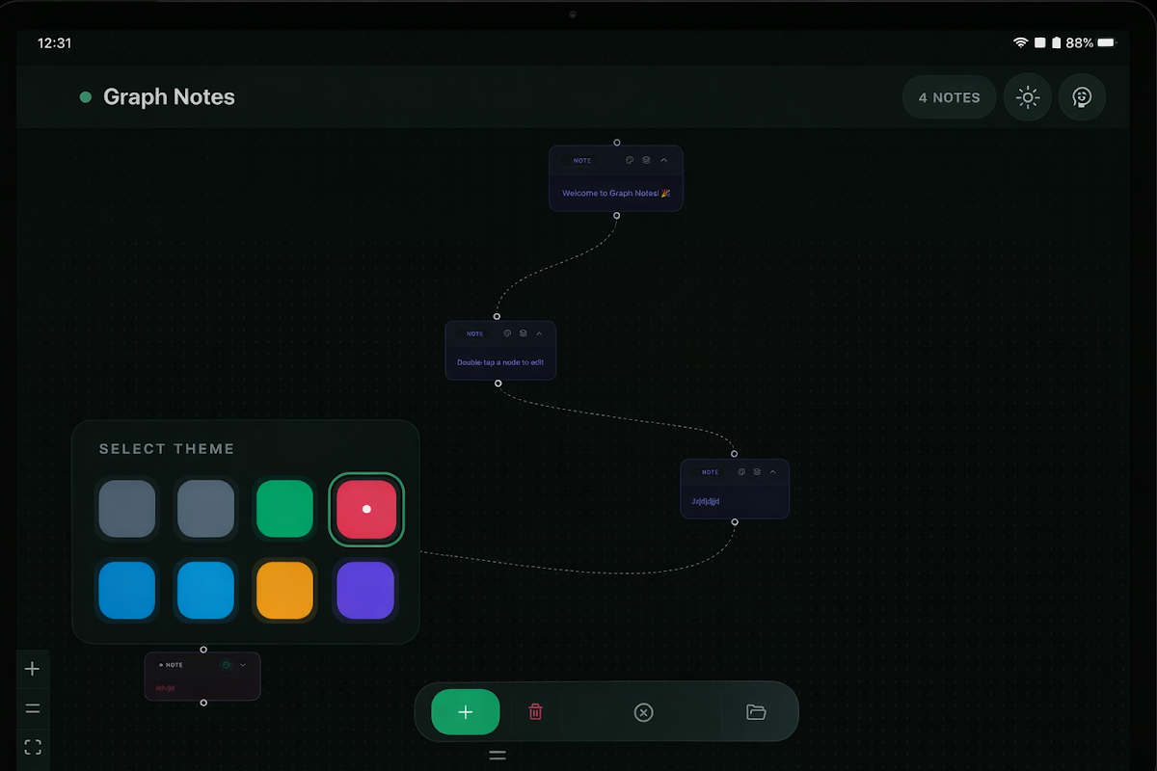The image size is (1157, 771).
Task: Pick the second gray theme swatch
Action: [x=205, y=509]
